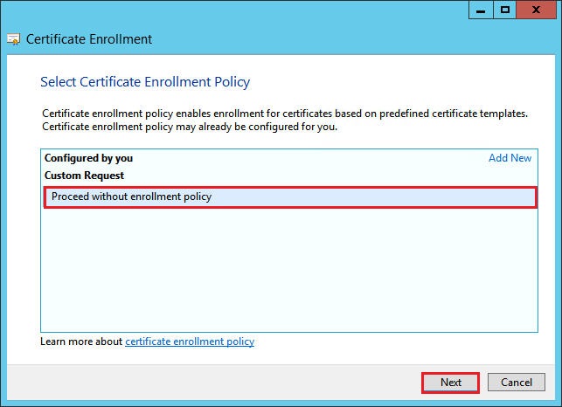This screenshot has width=562, height=407.
Task: Click empty space in the policy list box
Action: 288,271
